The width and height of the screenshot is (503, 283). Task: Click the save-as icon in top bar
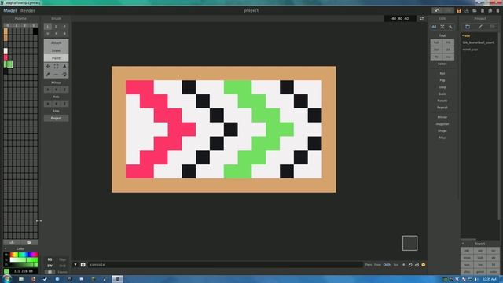coord(467,10)
